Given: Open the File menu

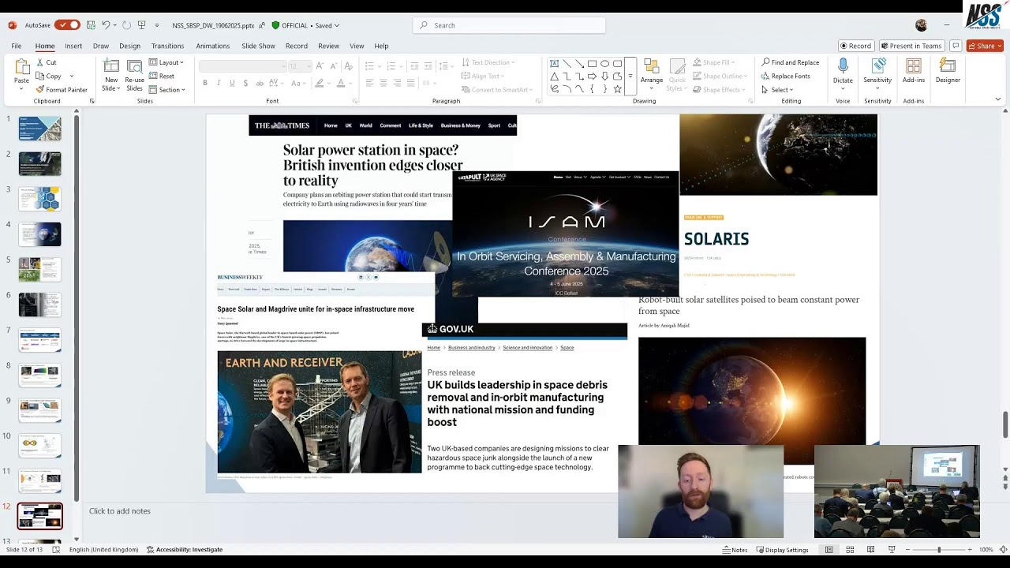Looking at the screenshot, I should 17,46.
